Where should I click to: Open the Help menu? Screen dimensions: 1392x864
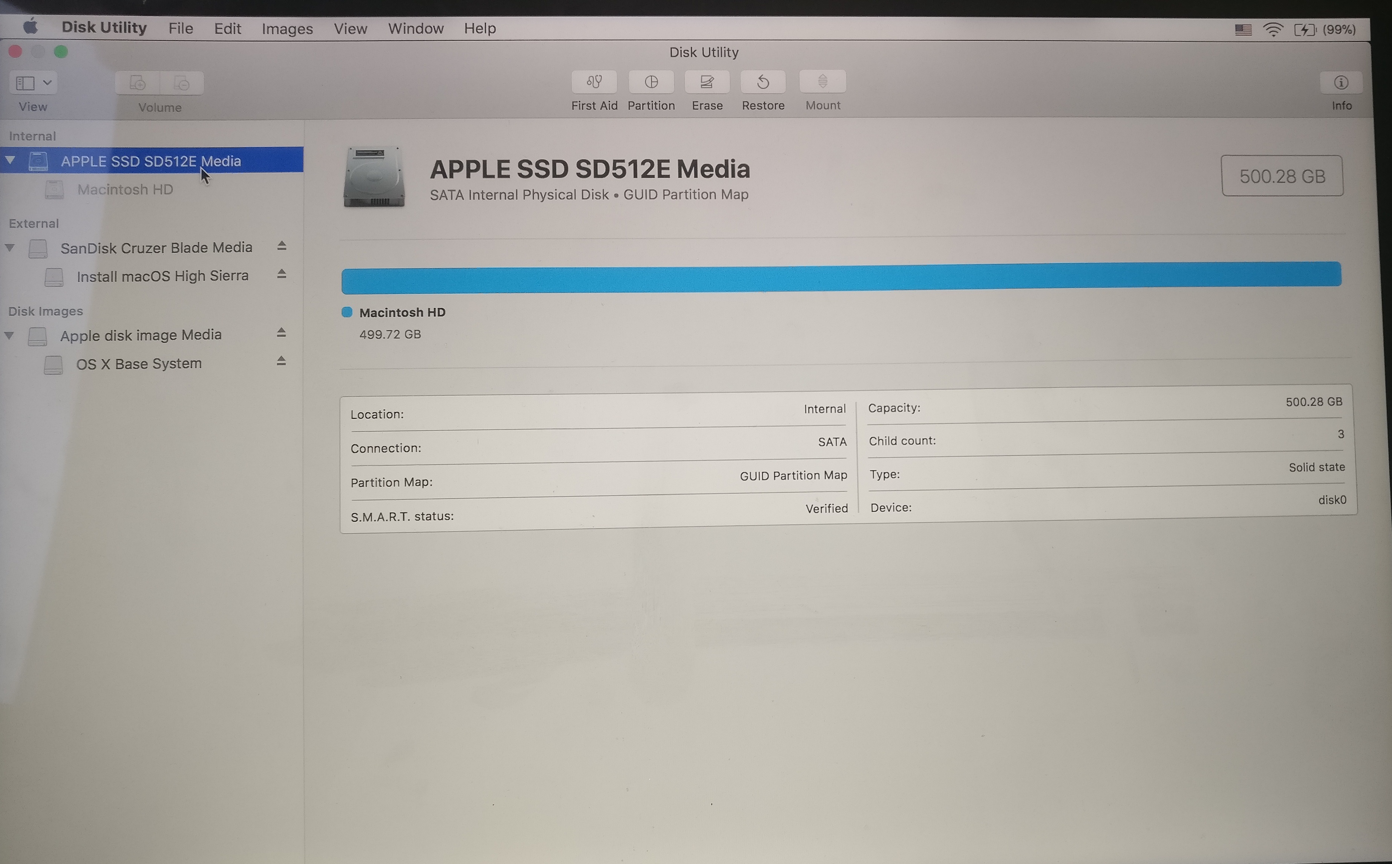(x=479, y=29)
